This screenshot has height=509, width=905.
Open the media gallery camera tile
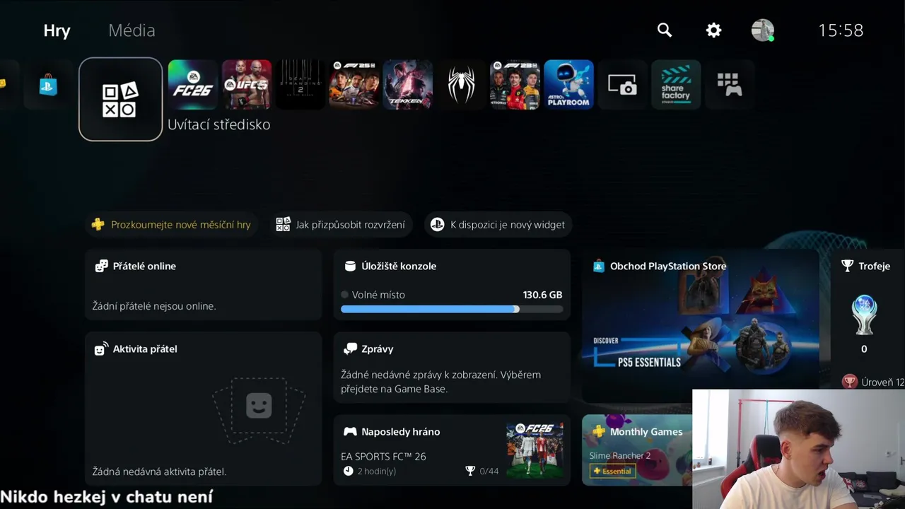(623, 85)
